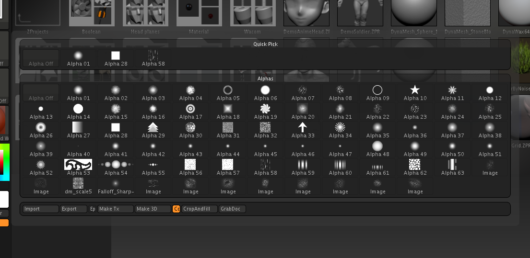Click the Ep button beside Export
This screenshot has width=530, height=258.
tap(92, 209)
